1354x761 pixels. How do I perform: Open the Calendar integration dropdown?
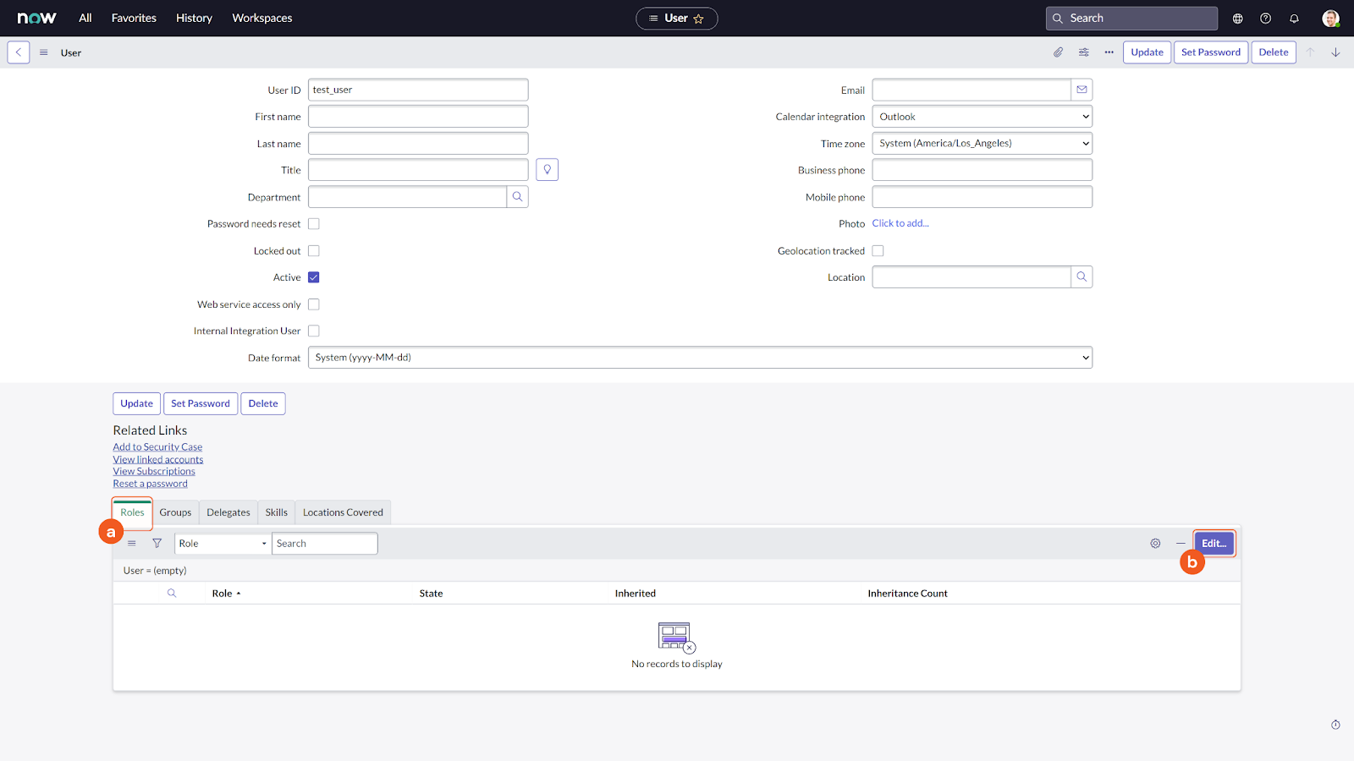(982, 117)
